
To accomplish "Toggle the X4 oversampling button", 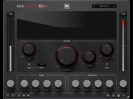I will (x=114, y=96).
